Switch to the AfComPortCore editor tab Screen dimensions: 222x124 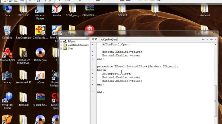click(109, 40)
